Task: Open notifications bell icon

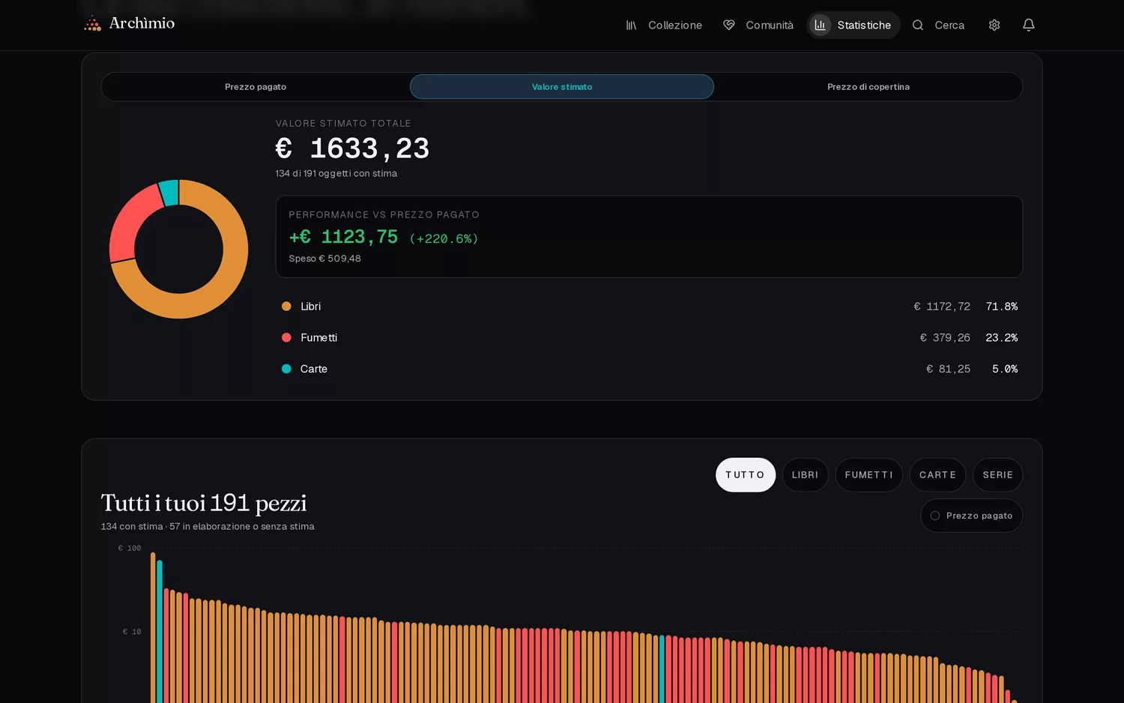Action: [1029, 25]
